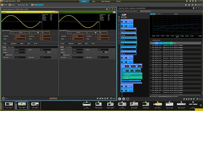
Task: Switch to the X-Y Chart tab
Action: pos(159,14)
